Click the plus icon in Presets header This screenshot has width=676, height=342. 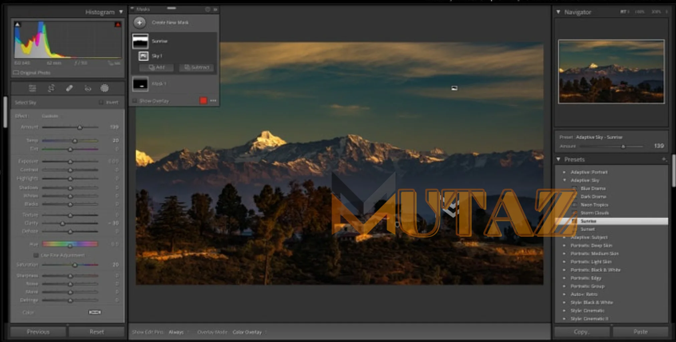pyautogui.click(x=664, y=159)
